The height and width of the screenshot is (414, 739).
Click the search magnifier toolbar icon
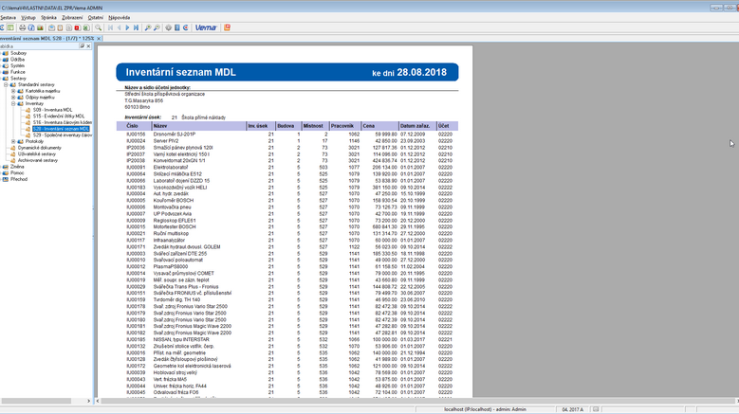pyautogui.click(x=99, y=27)
